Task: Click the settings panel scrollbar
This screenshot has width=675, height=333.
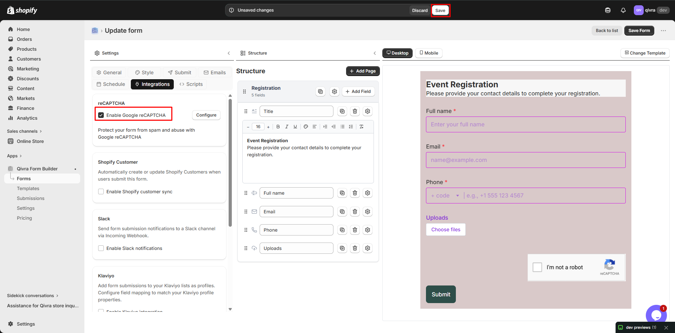Action: [230, 163]
